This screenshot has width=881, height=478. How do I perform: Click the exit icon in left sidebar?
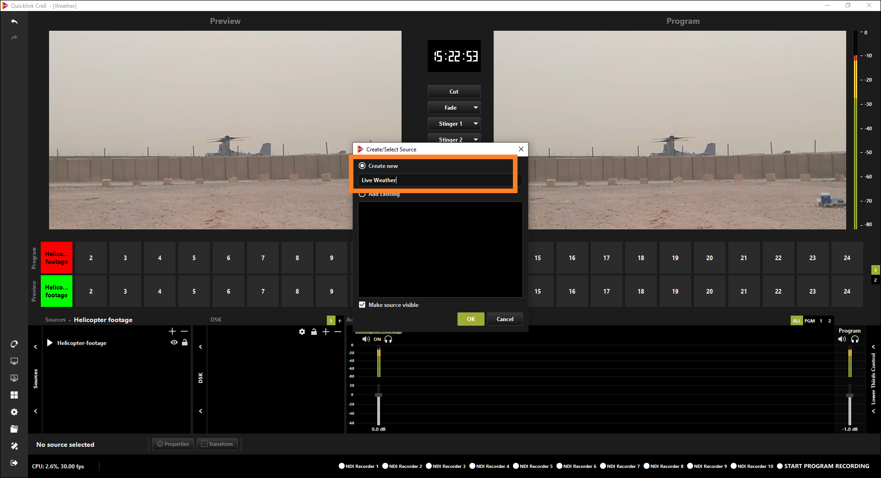tap(14, 463)
